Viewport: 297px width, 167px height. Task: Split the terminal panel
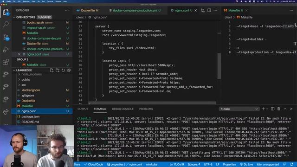(272, 109)
